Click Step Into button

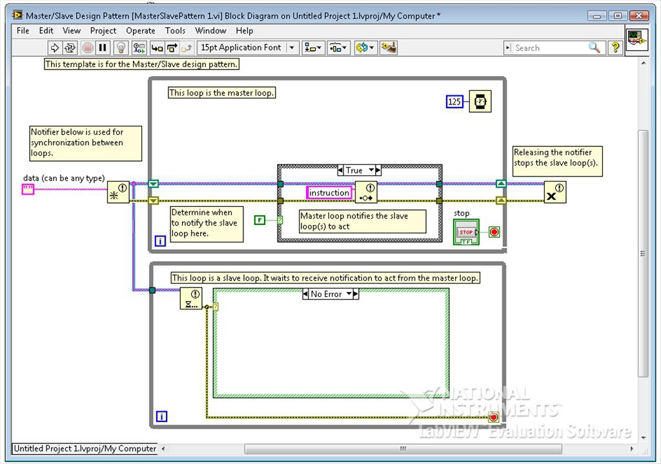click(x=157, y=48)
